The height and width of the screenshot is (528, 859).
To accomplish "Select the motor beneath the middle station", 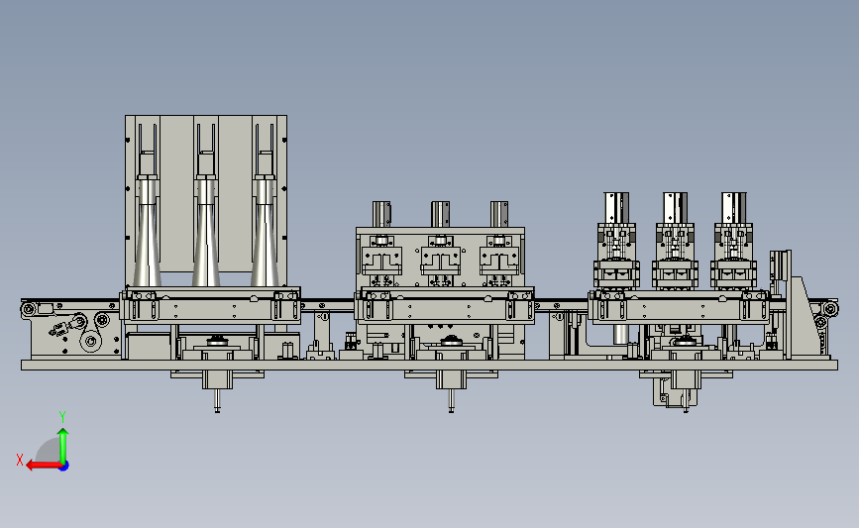I will [x=452, y=381].
